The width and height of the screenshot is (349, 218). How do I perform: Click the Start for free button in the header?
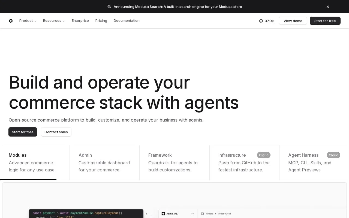click(x=325, y=21)
